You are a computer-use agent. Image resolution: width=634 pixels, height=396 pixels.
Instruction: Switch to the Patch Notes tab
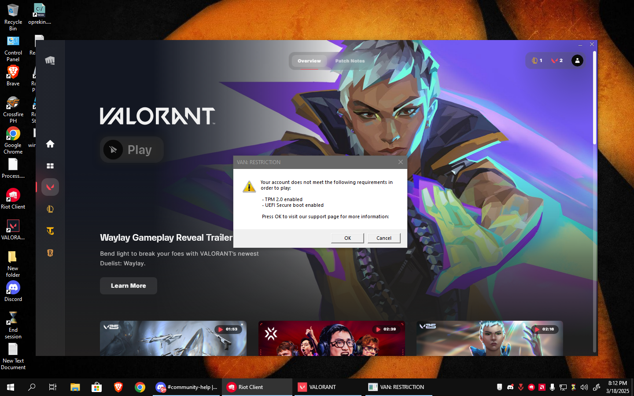point(350,61)
